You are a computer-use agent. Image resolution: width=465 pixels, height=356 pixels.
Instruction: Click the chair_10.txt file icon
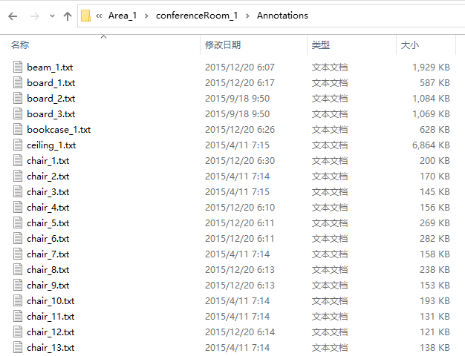coord(18,300)
